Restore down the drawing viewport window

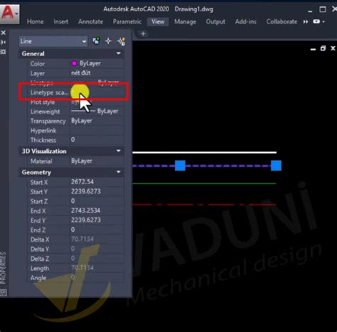323,48
